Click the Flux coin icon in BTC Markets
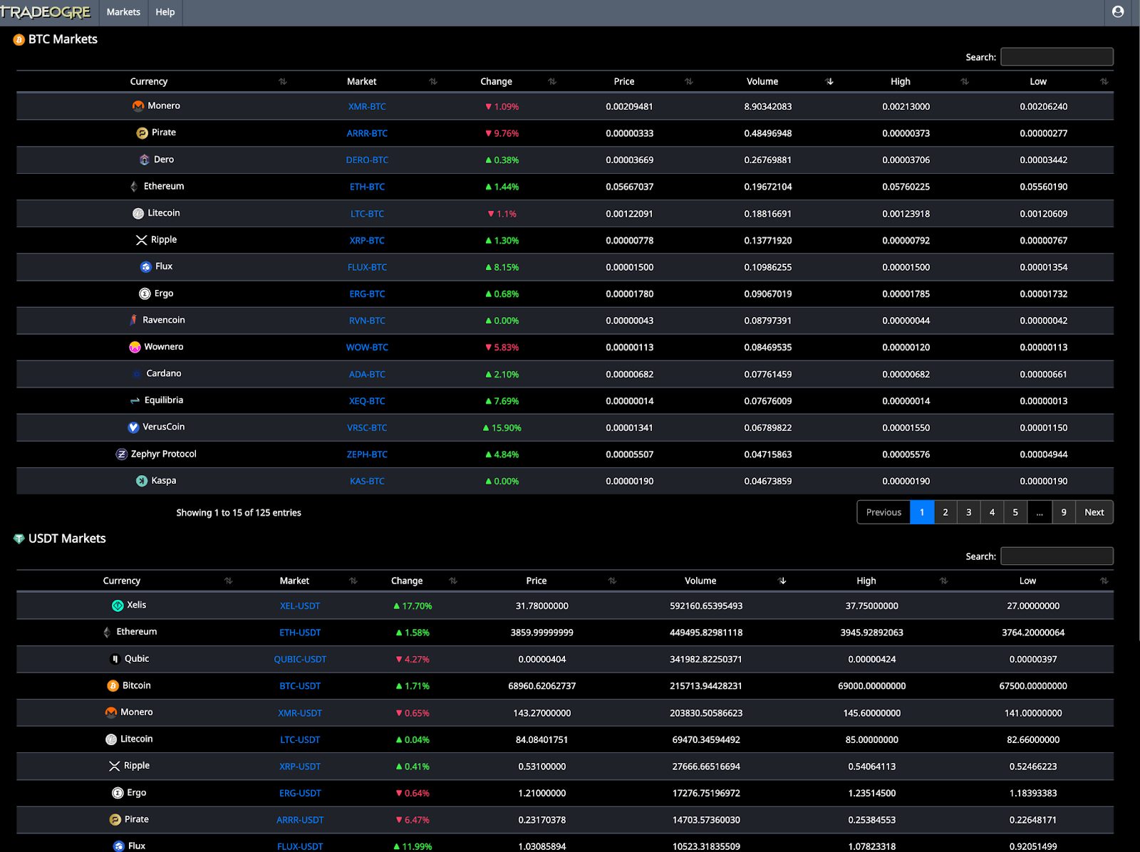1140x852 pixels. pos(146,267)
